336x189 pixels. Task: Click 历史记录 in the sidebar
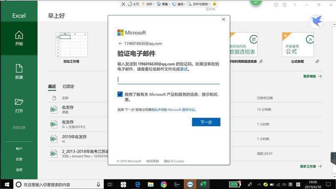[19, 127]
